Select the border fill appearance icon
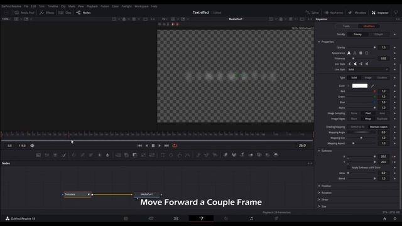Image resolution: width=402 pixels, height=226 pixels. [361, 53]
